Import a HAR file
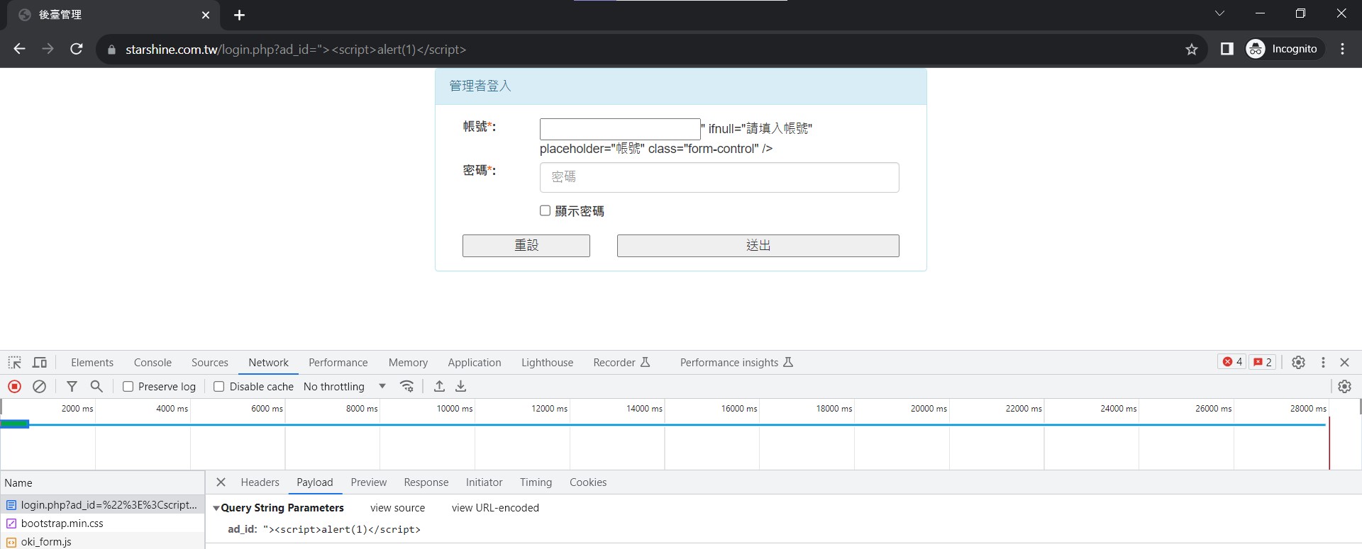 440,386
